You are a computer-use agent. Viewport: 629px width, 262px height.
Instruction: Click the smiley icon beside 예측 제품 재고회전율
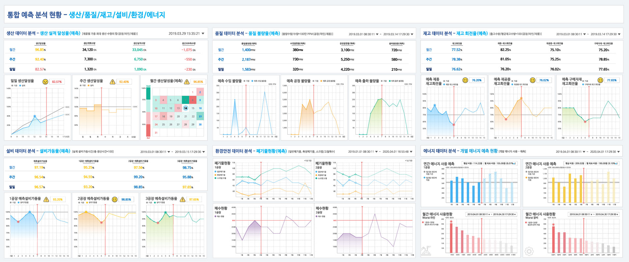click(465, 80)
